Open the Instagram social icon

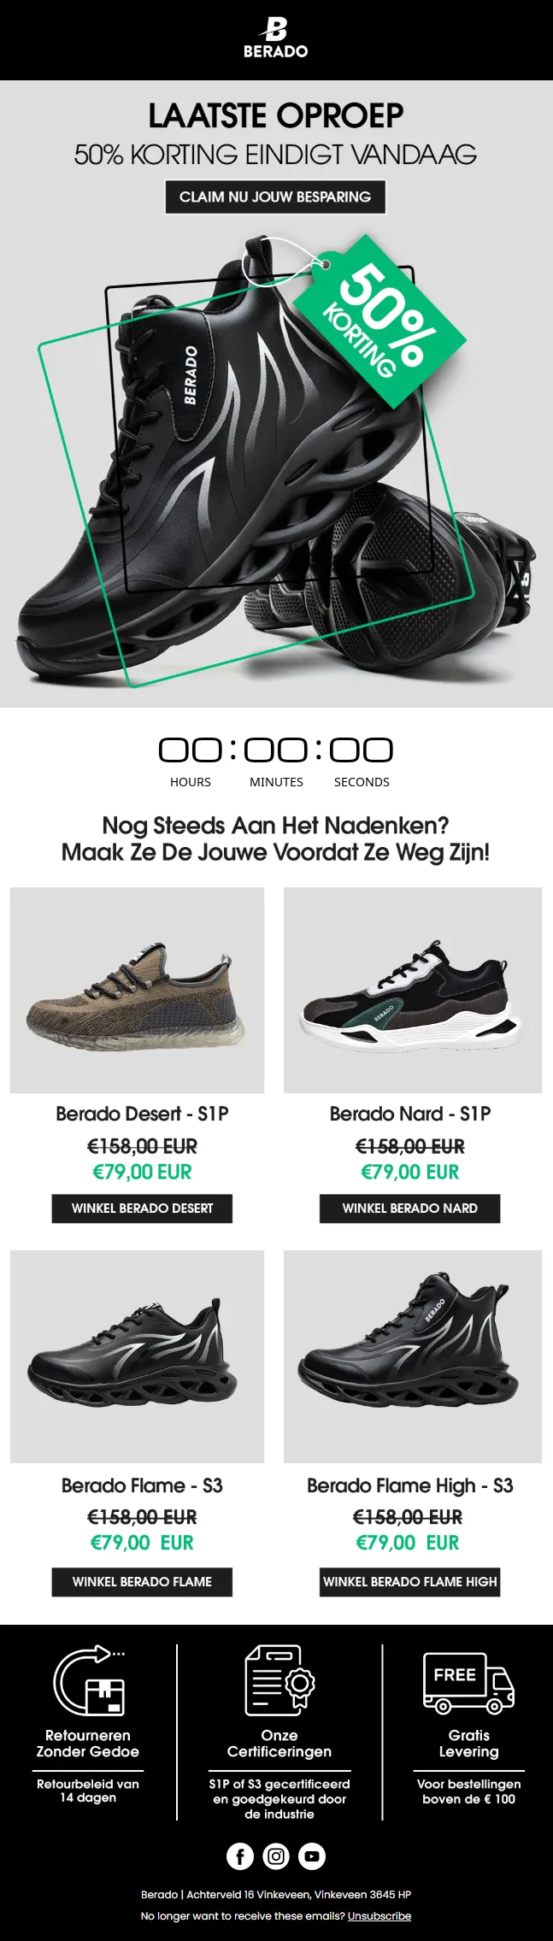pos(276,1856)
